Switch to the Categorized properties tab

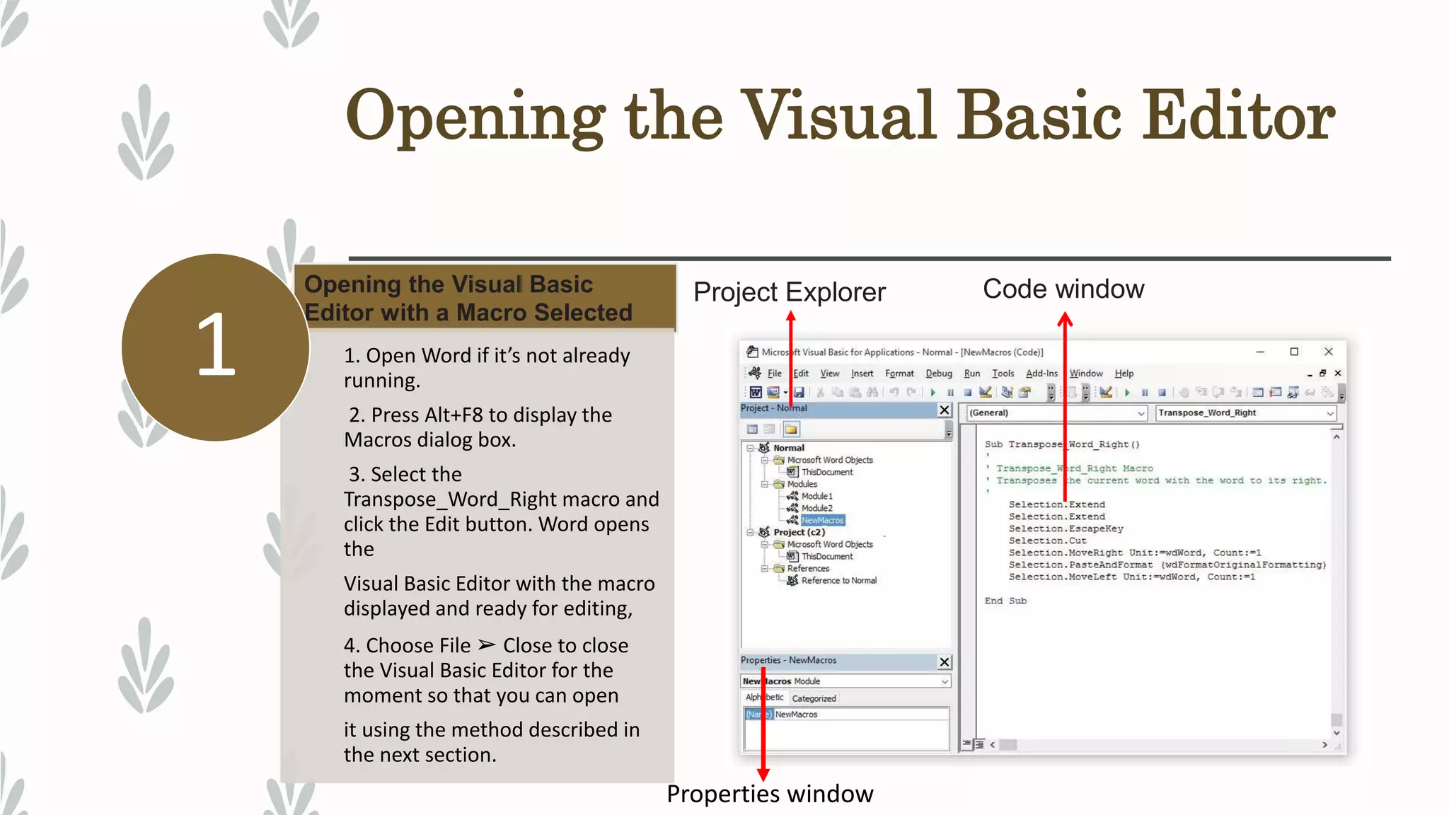(x=814, y=698)
